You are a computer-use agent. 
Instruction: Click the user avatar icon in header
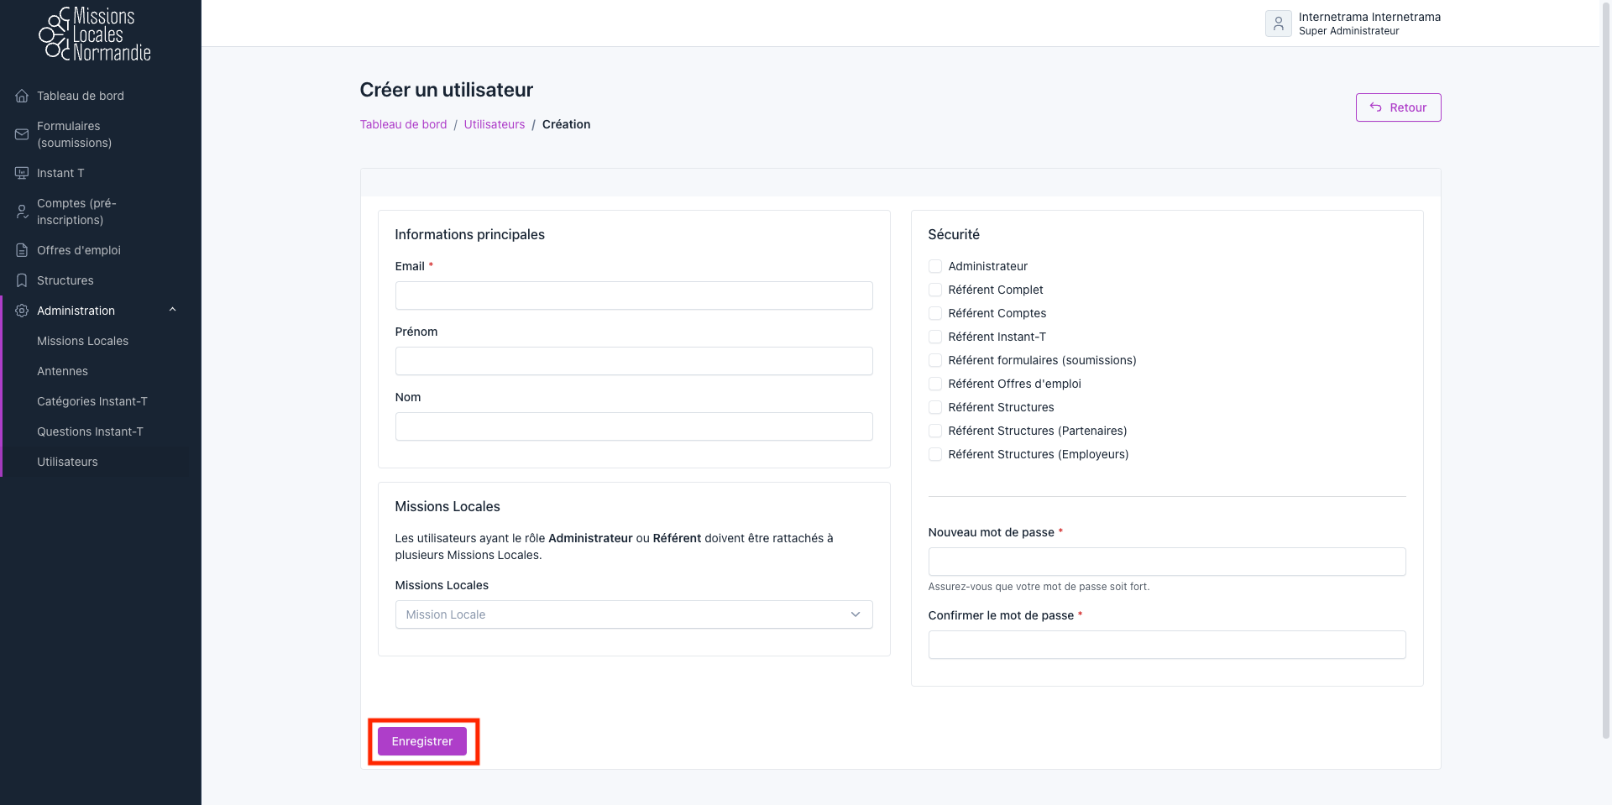pos(1278,24)
